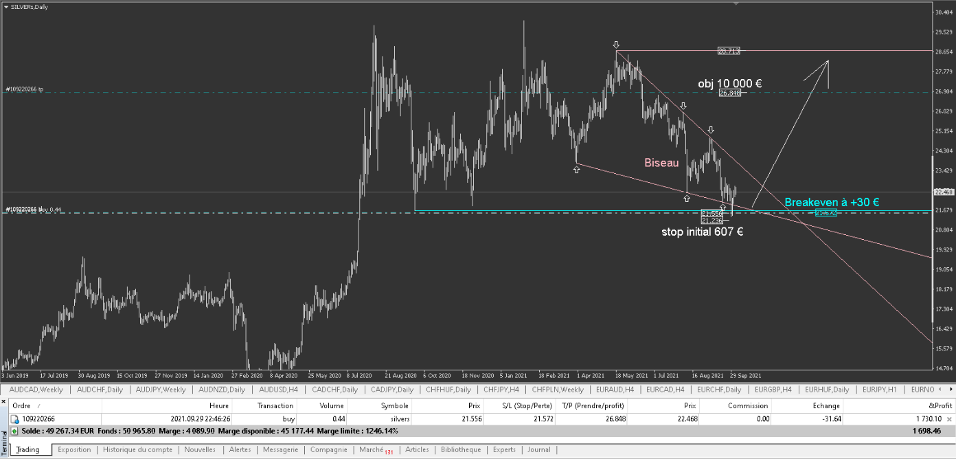The image size is (956, 459).
Task: Sort by the Profit column header
Action: pyautogui.click(x=900, y=406)
